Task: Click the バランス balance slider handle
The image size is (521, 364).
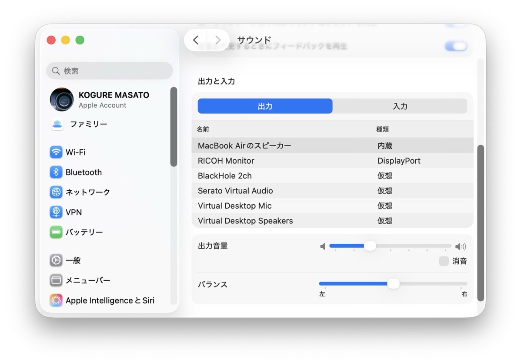Action: [x=394, y=283]
